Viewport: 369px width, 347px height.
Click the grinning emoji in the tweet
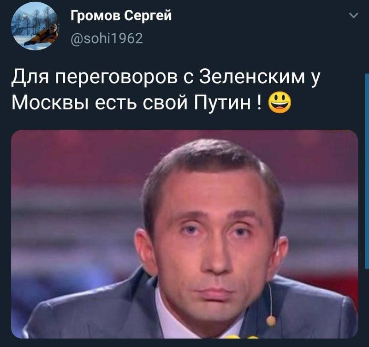click(x=280, y=103)
